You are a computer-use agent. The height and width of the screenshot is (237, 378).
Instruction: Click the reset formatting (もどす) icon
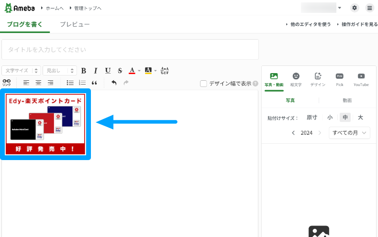(x=165, y=71)
